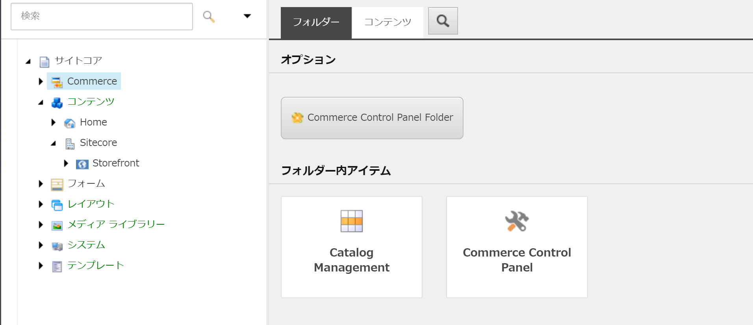The image size is (753, 325).
Task: Select the テンプレート tree item
Action: pos(96,265)
